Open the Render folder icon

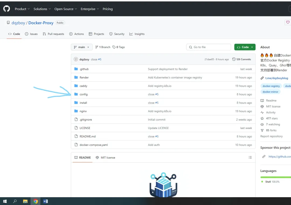click(x=76, y=77)
